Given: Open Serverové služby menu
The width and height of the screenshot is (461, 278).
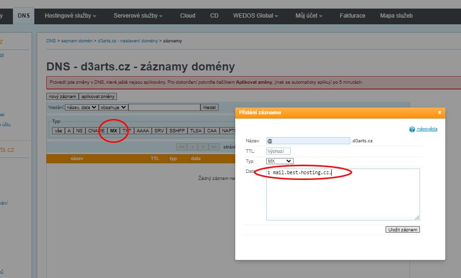Looking at the screenshot, I should [x=138, y=16].
